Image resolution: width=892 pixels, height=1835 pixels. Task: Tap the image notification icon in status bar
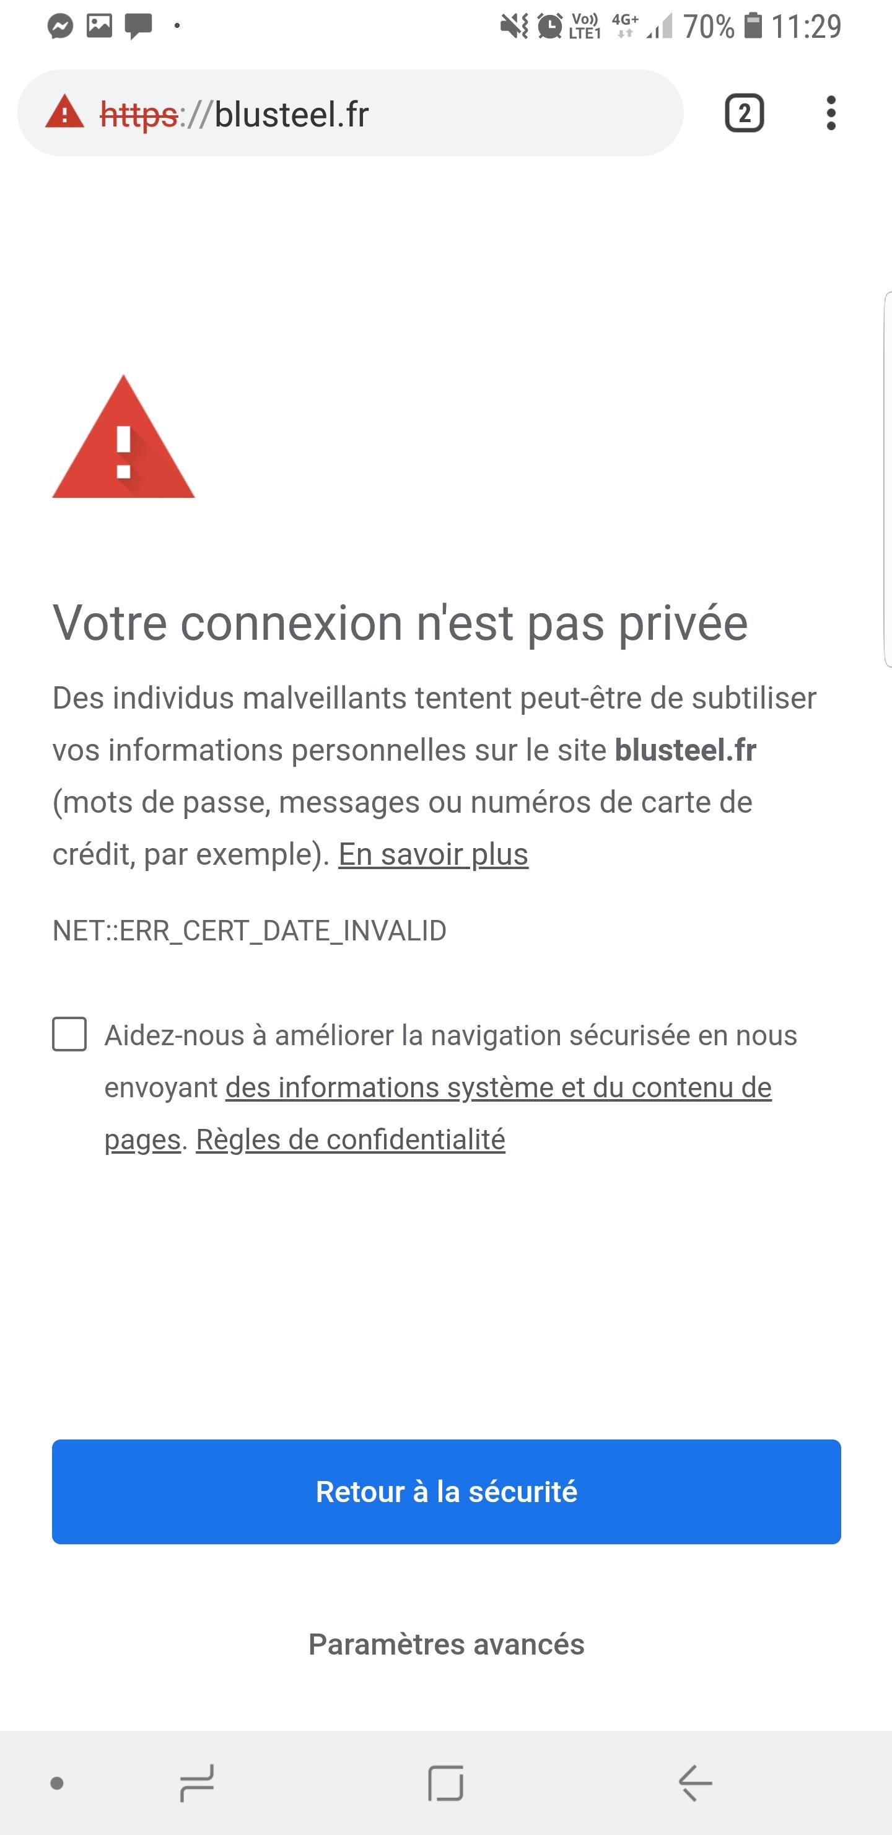click(100, 27)
